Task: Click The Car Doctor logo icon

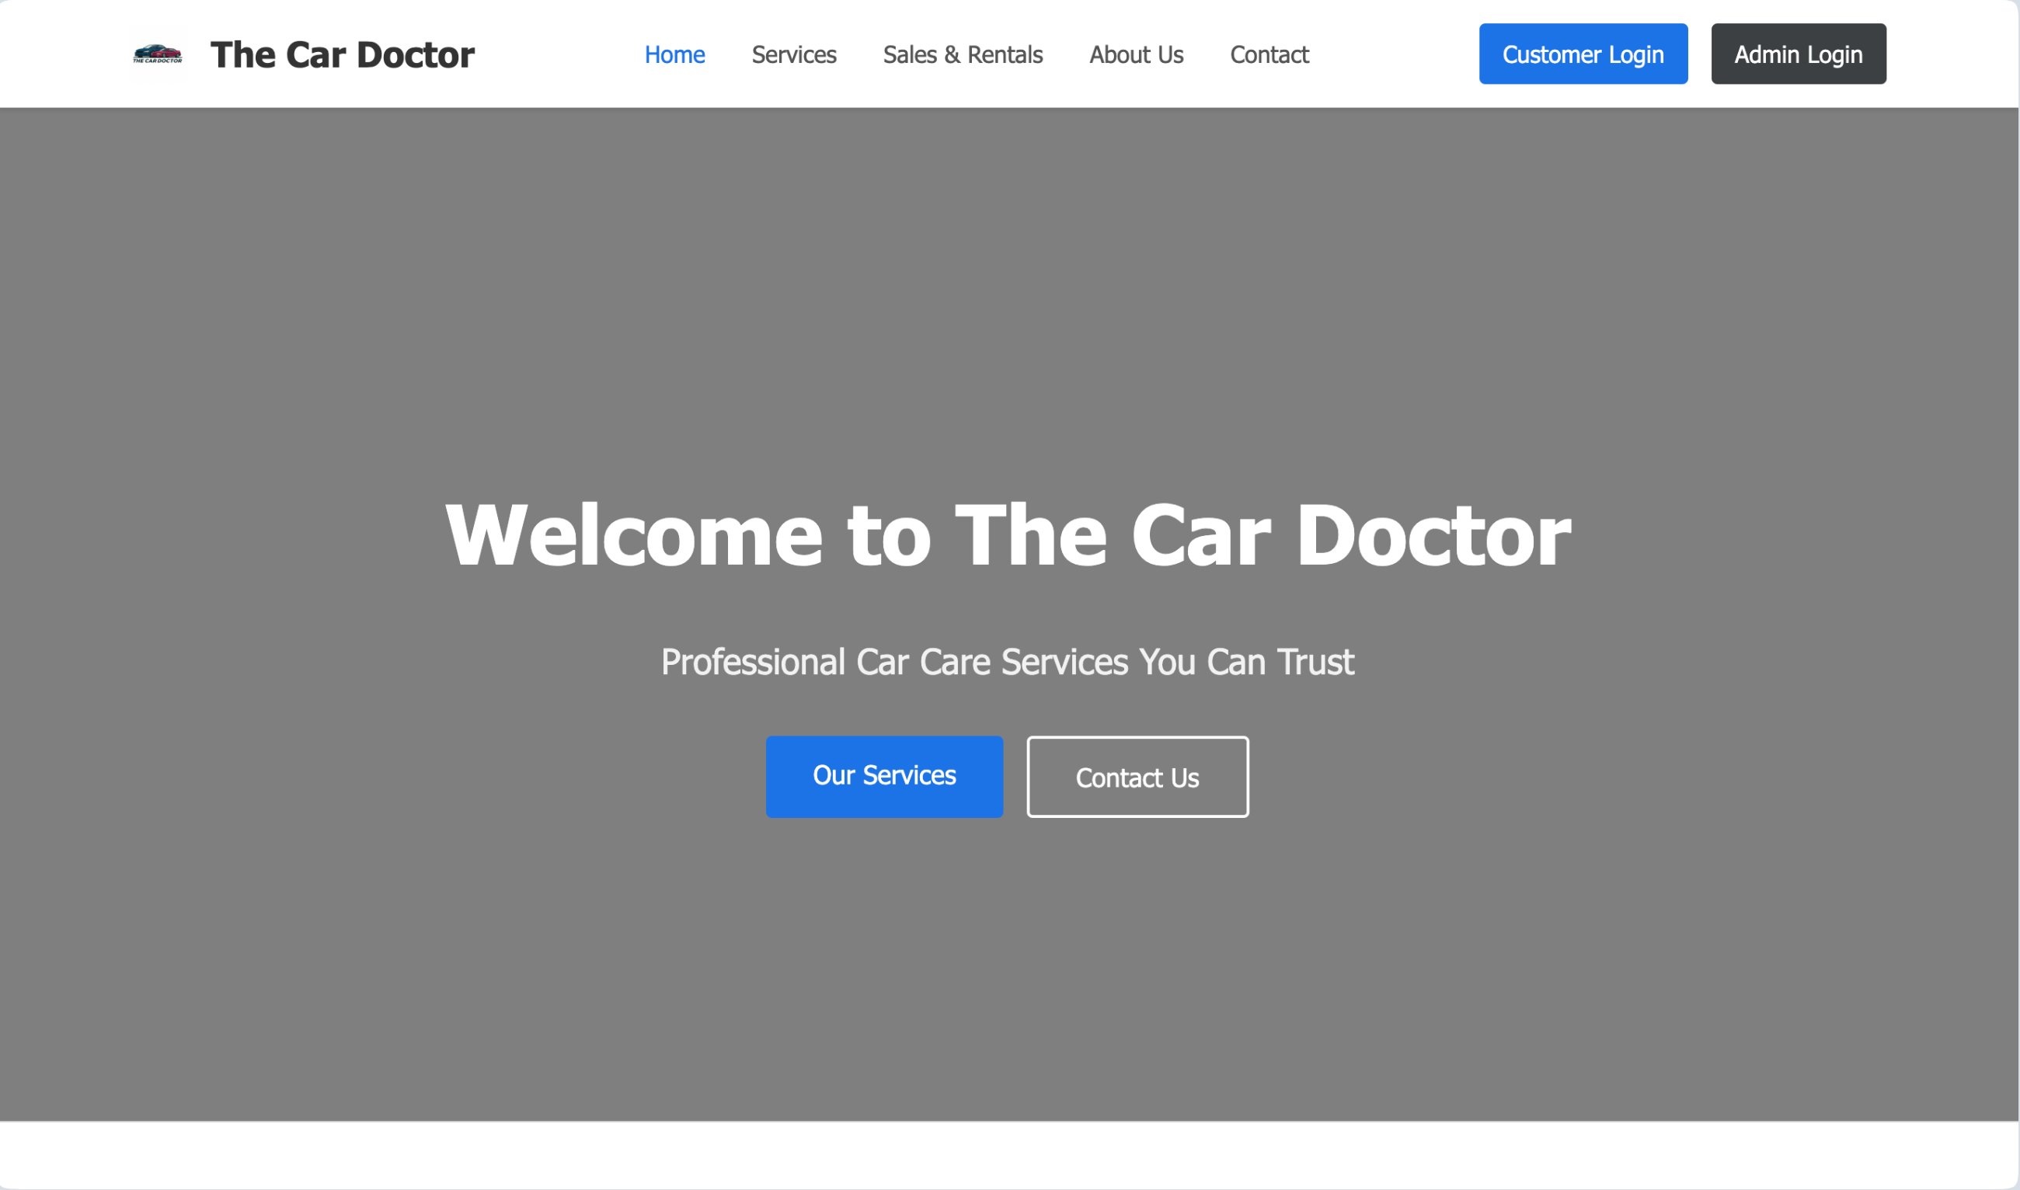Action: point(157,54)
